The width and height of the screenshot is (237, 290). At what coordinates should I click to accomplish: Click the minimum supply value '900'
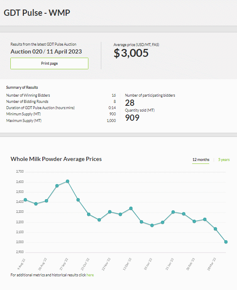click(112, 114)
